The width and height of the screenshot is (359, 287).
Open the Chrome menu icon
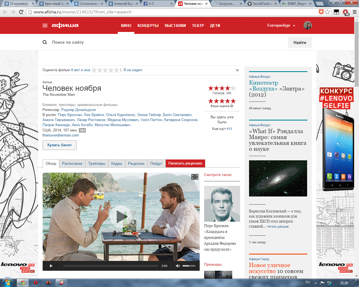pyautogui.click(x=355, y=12)
